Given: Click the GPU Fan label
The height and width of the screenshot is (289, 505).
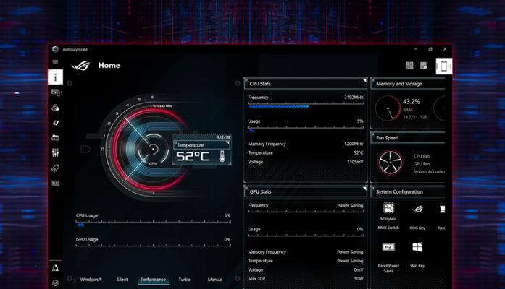Looking at the screenshot, I should click(x=422, y=164).
